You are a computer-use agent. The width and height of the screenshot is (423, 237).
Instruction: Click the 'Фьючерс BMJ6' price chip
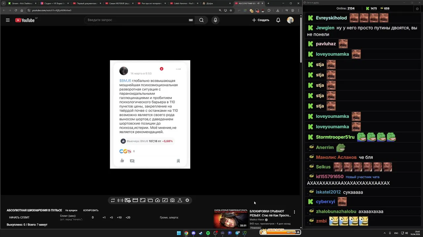coord(147,141)
